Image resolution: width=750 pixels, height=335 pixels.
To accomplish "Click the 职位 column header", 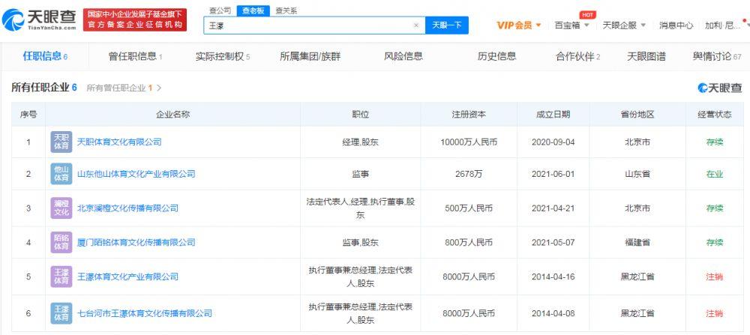I will point(361,115).
